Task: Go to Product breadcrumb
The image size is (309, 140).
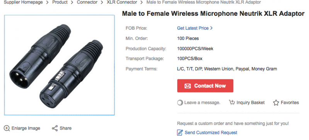Action: (60, 2)
